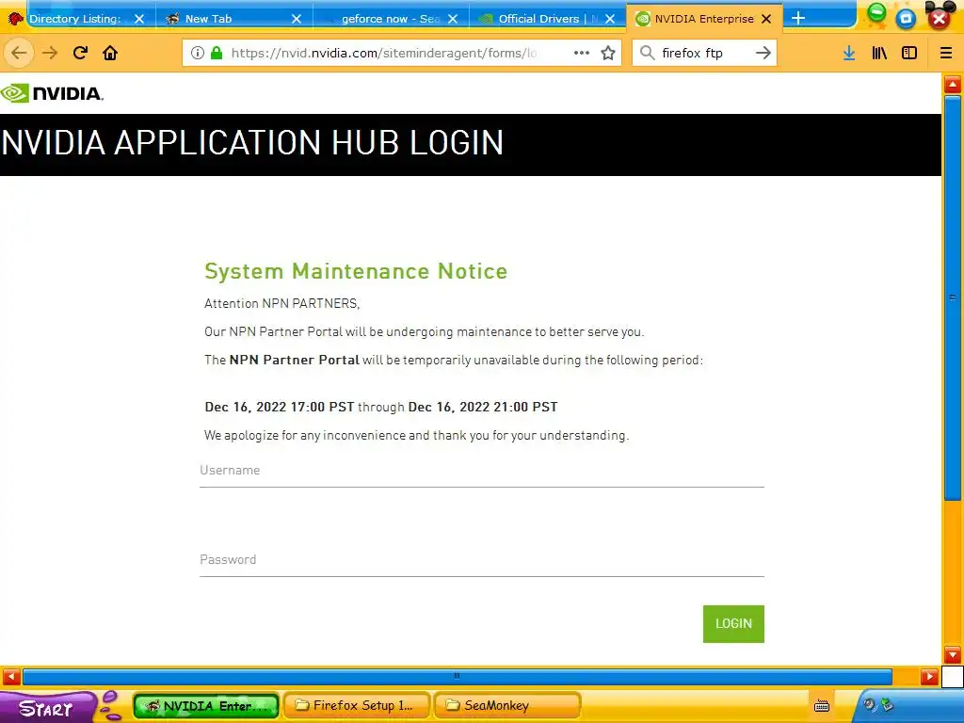964x723 pixels.
Task: Click the Dec 16, 2022 17:00 PST text
Action: click(x=279, y=407)
